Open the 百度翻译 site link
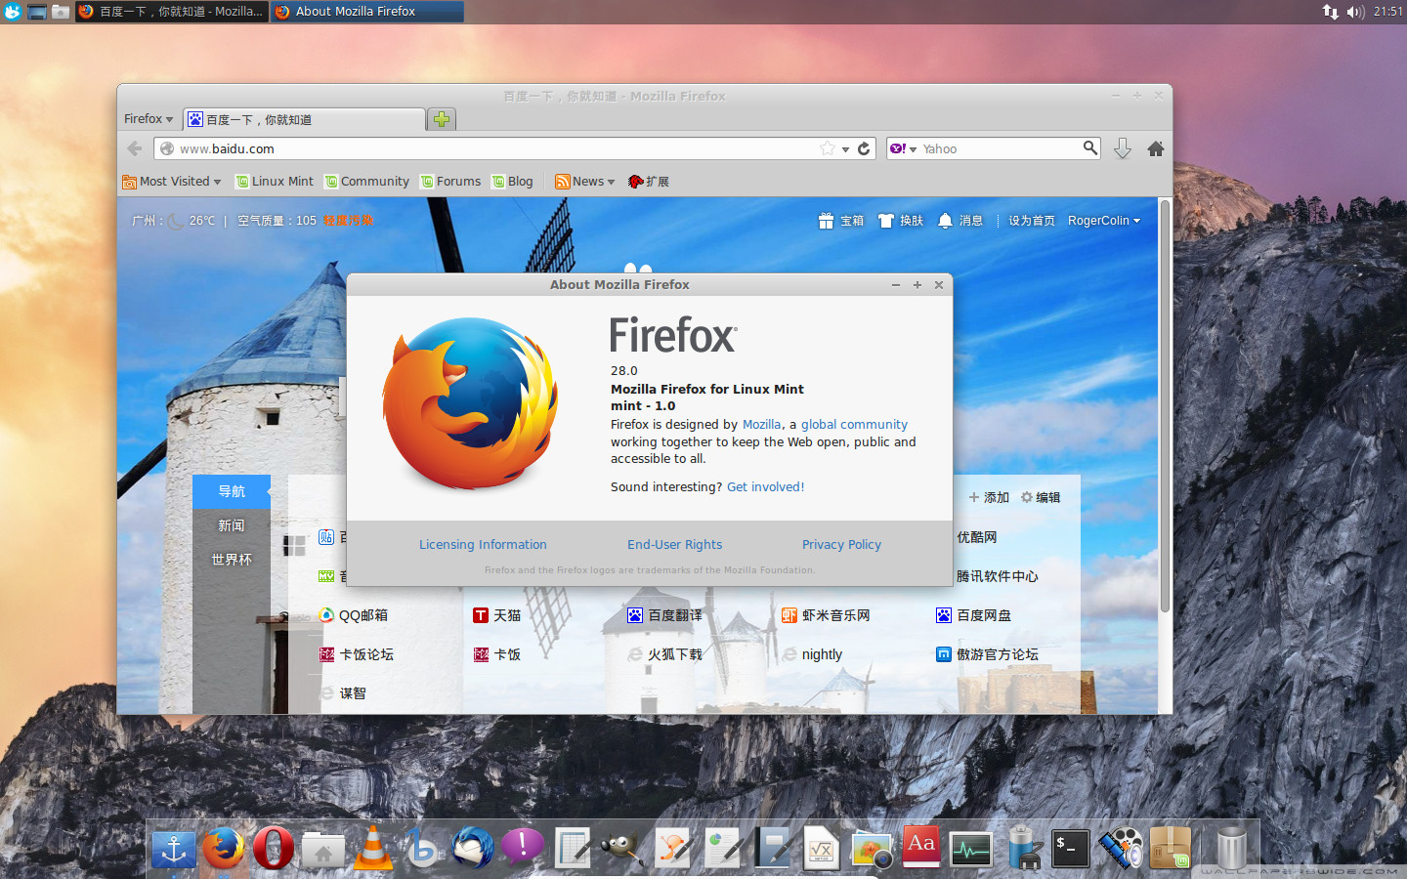This screenshot has width=1407, height=879. click(x=664, y=615)
